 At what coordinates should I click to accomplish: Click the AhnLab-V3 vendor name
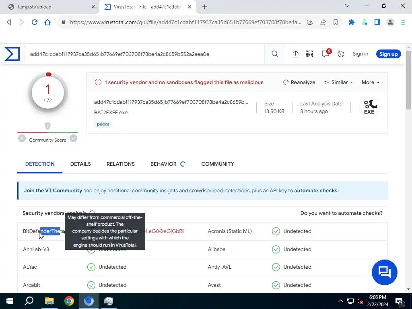(x=36, y=249)
